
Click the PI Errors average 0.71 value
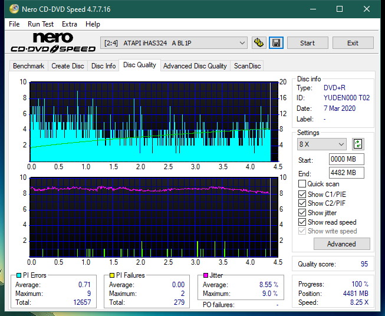[84, 285]
